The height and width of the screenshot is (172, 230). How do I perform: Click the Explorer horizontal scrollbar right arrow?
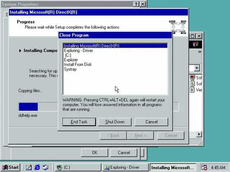click(x=199, y=134)
